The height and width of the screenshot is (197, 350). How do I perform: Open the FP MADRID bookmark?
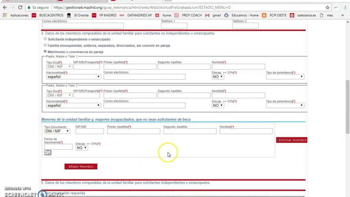pyautogui.click(x=104, y=15)
